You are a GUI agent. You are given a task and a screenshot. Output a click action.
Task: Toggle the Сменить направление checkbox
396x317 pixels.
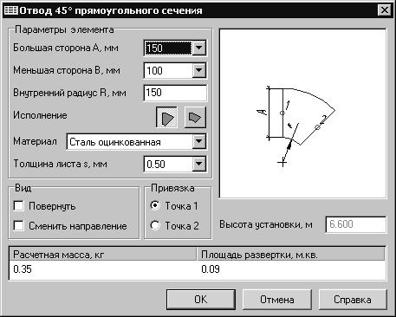coord(18,226)
